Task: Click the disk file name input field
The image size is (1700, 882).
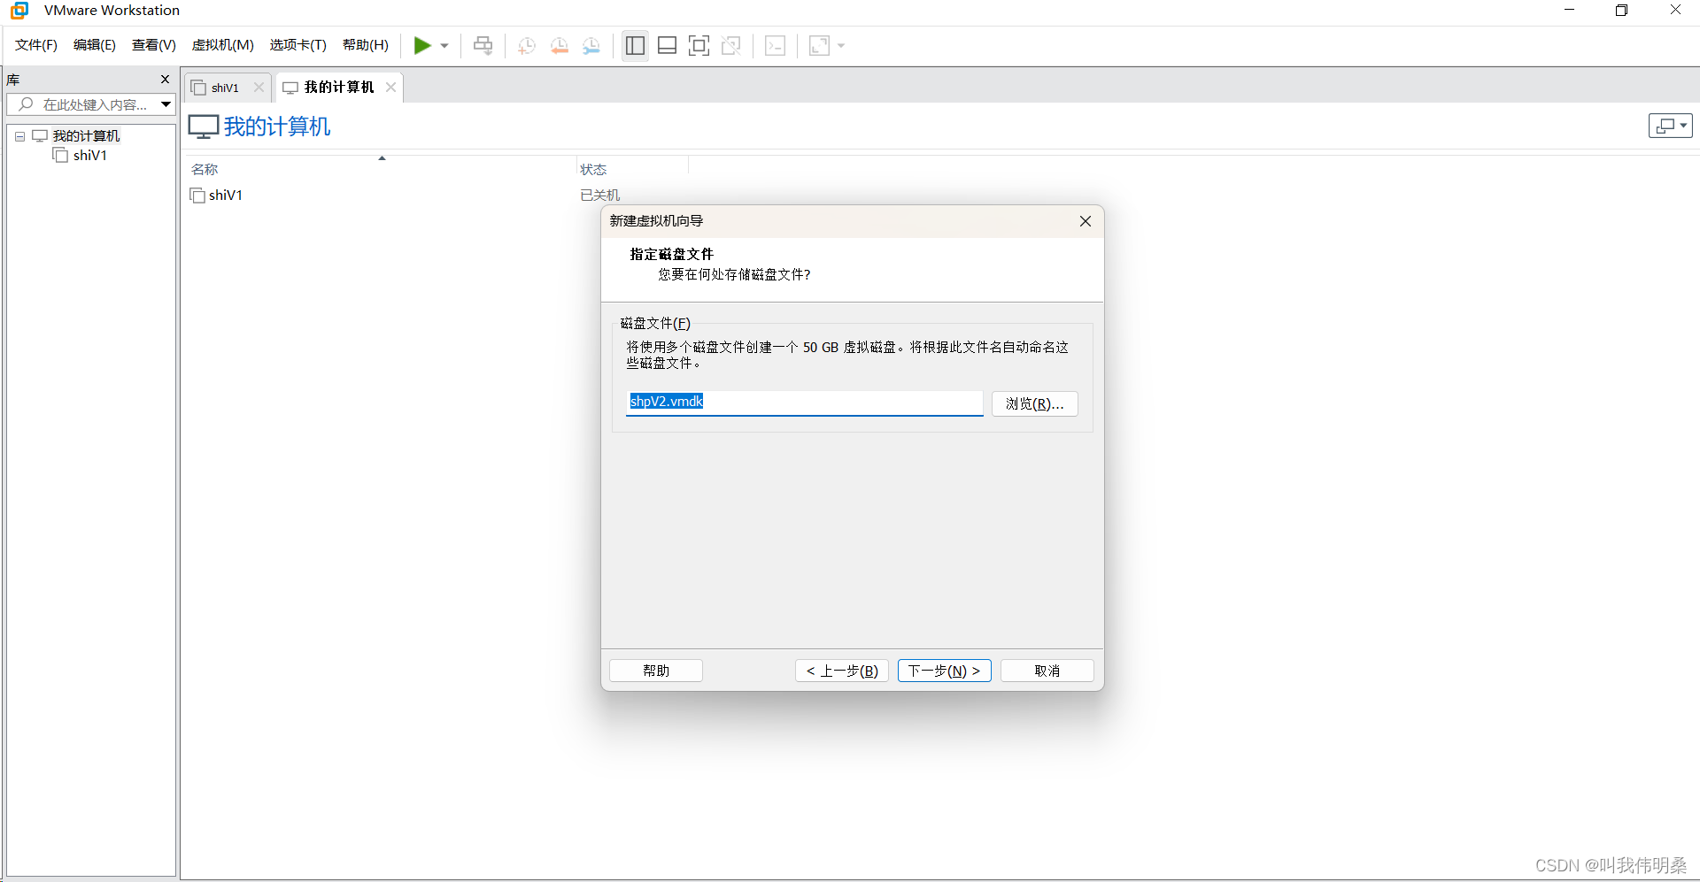Action: (x=804, y=403)
